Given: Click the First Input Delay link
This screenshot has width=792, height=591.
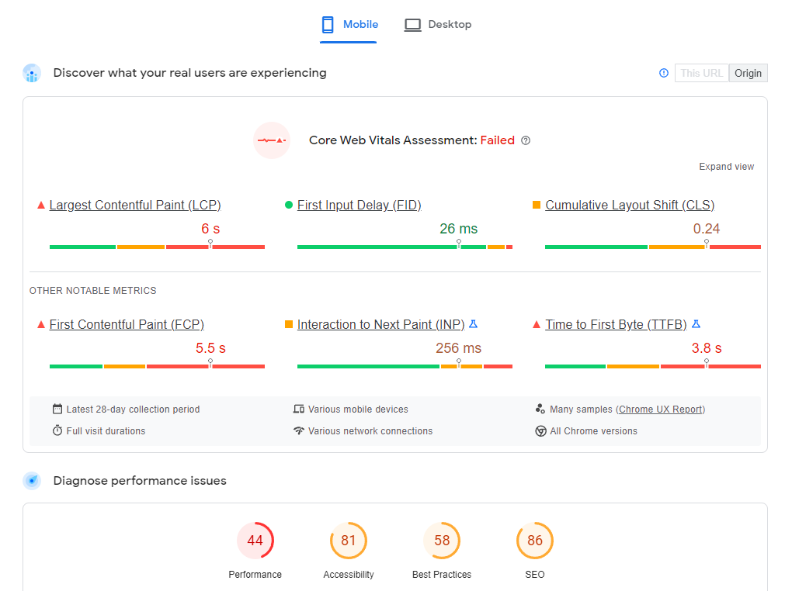Looking at the screenshot, I should (359, 205).
